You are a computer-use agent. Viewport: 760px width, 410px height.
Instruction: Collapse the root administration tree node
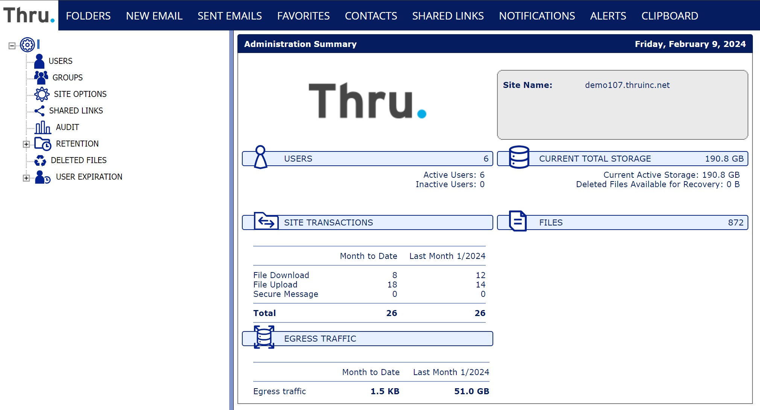(12, 46)
